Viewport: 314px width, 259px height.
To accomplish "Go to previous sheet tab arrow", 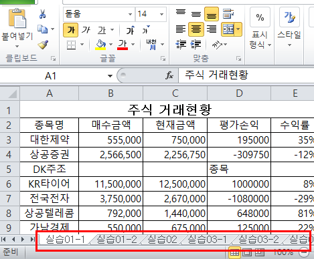I will pos(13,240).
